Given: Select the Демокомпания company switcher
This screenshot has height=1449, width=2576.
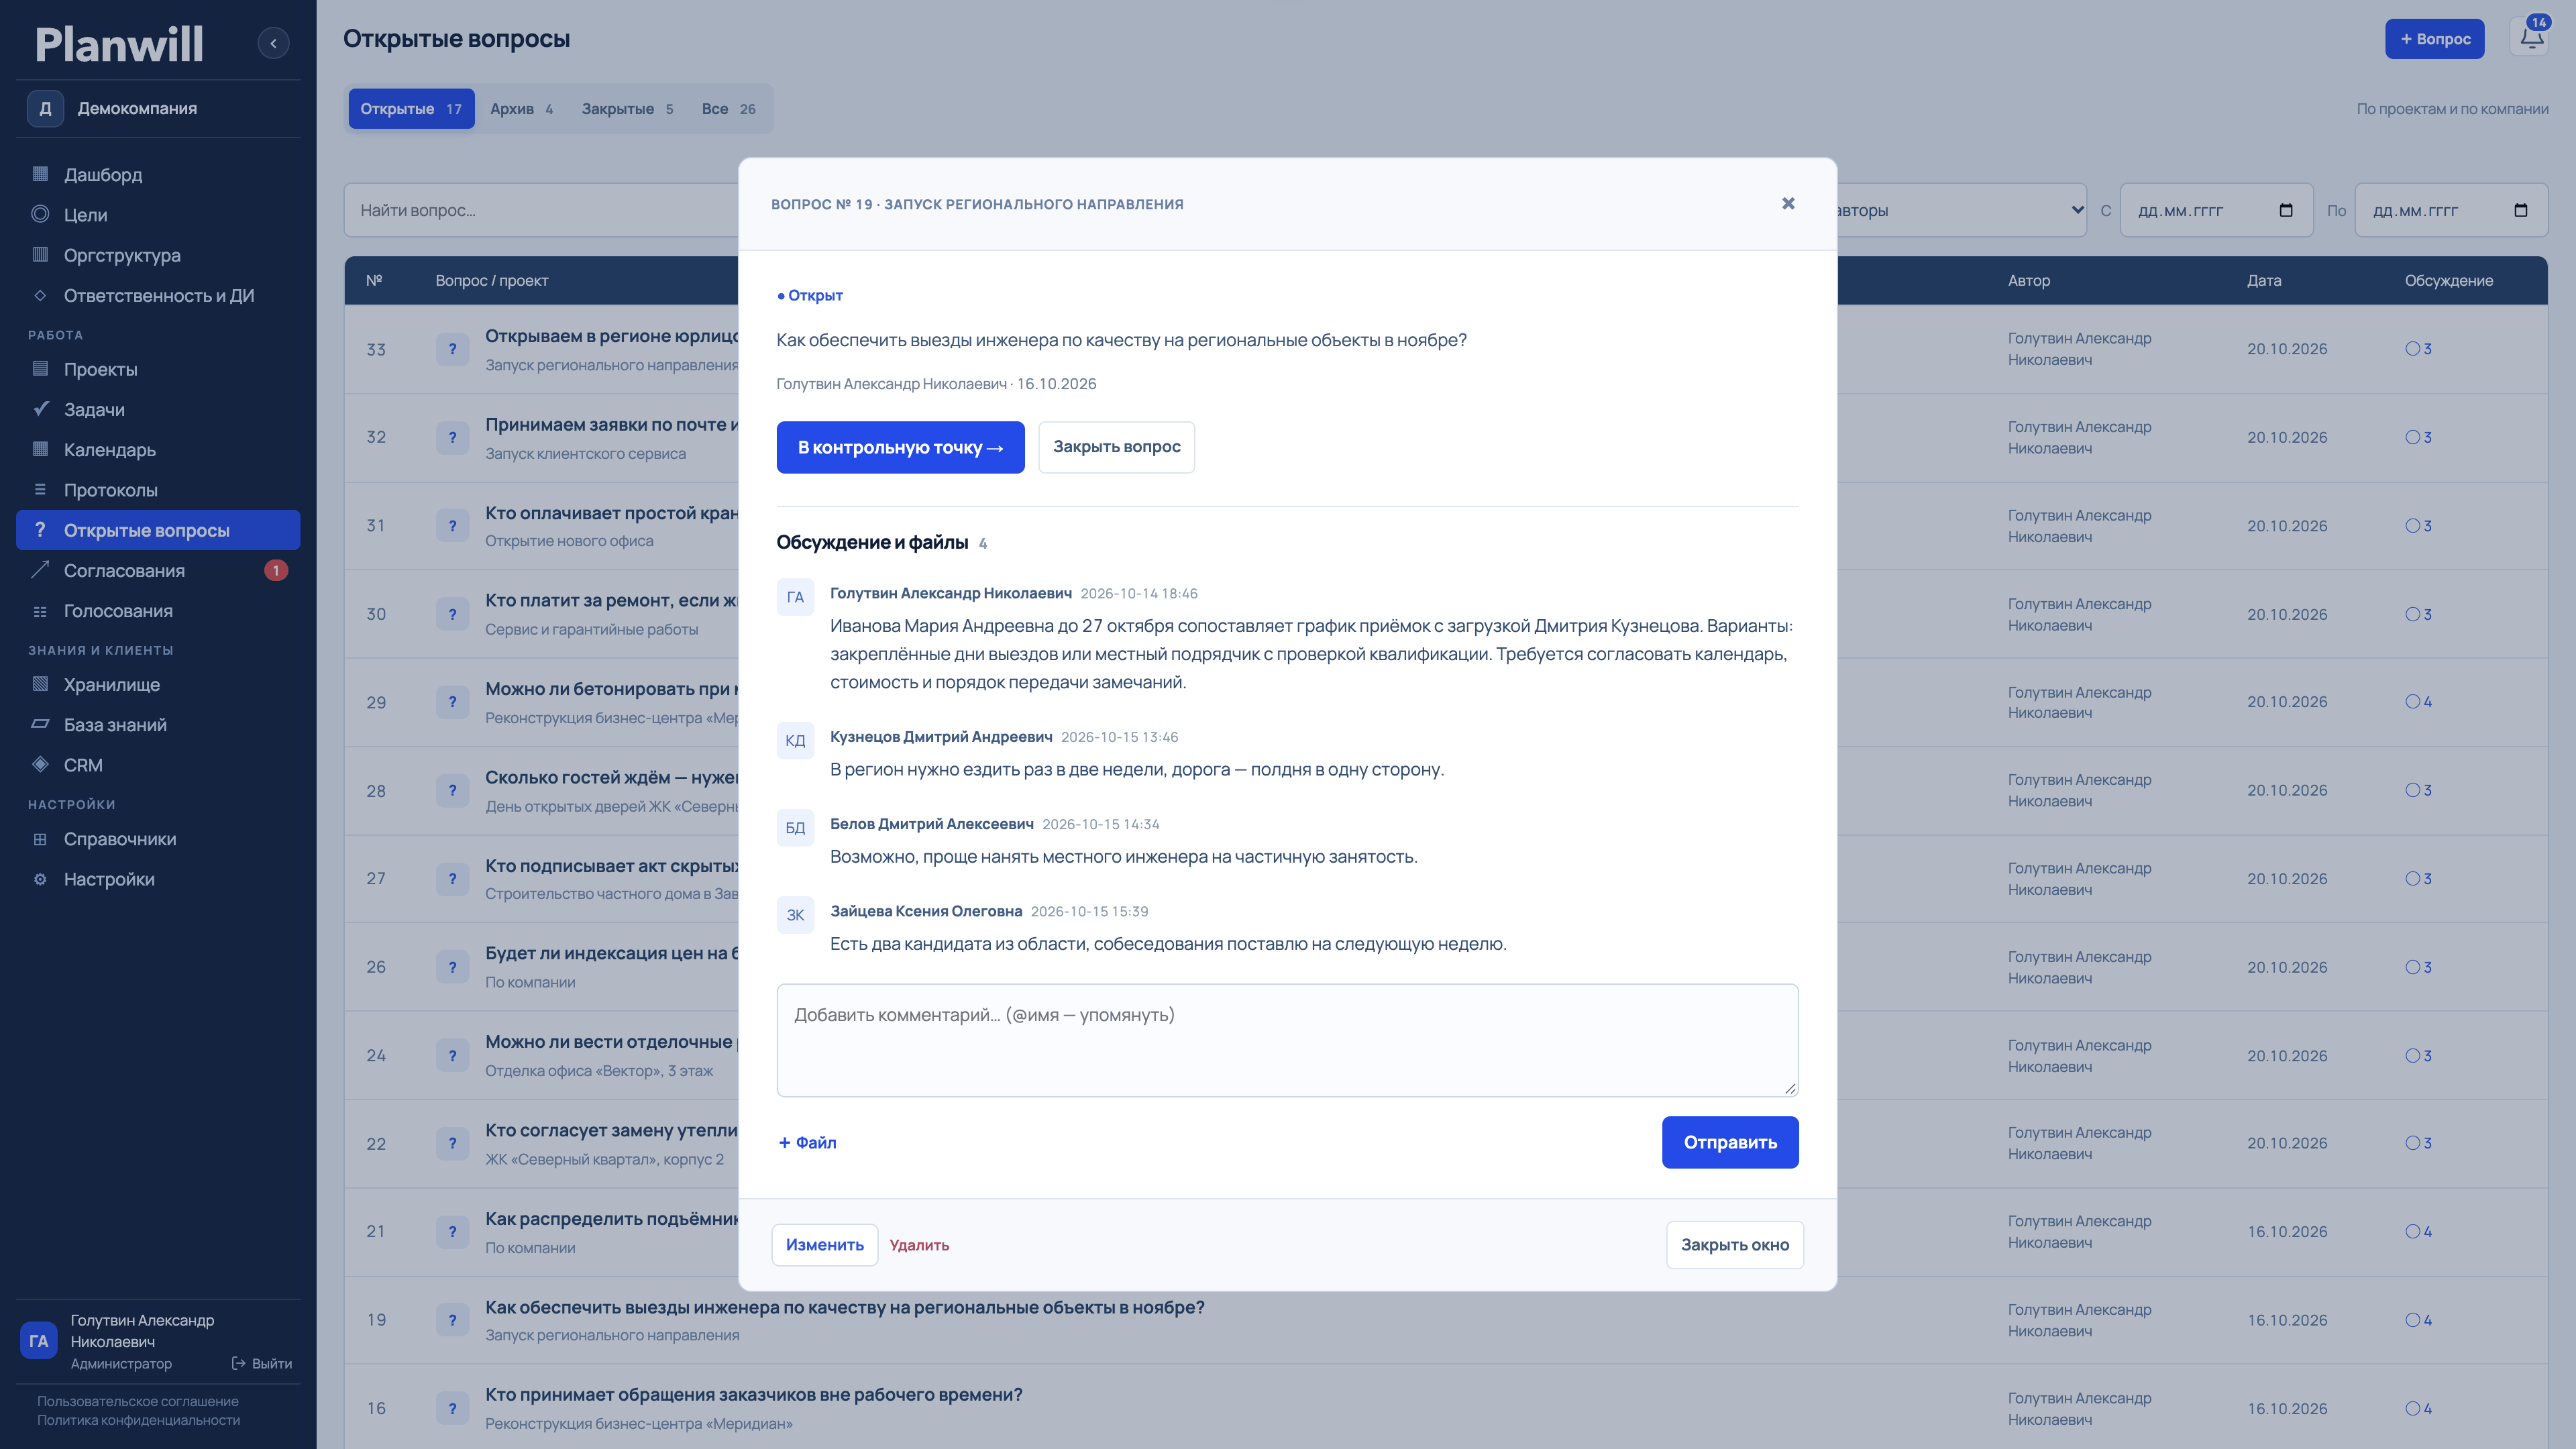Looking at the screenshot, I should click(x=159, y=108).
